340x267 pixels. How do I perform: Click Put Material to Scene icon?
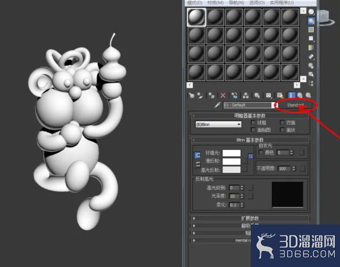200,96
